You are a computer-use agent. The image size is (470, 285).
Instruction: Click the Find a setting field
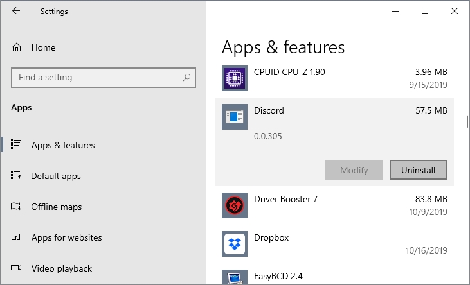coord(96,78)
